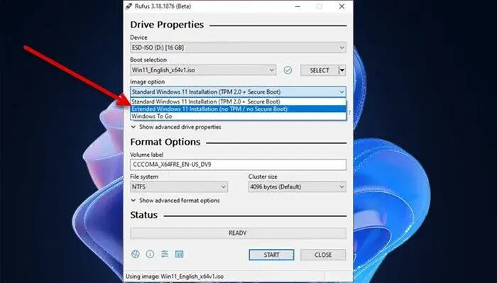Viewport: 497px width, 283px height.
Task: Open the Device dropdown ESD-ISO (D:)
Action: [x=238, y=48]
